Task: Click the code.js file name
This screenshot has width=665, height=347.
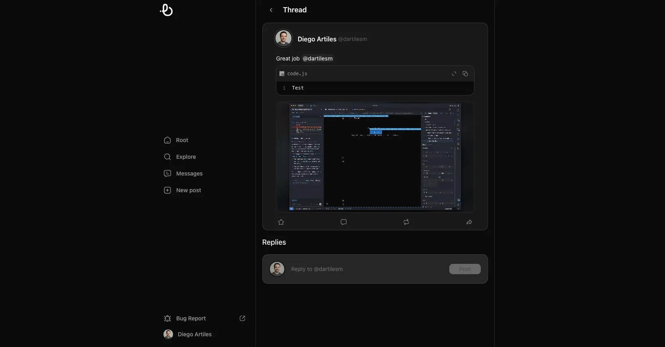Action: (297, 74)
